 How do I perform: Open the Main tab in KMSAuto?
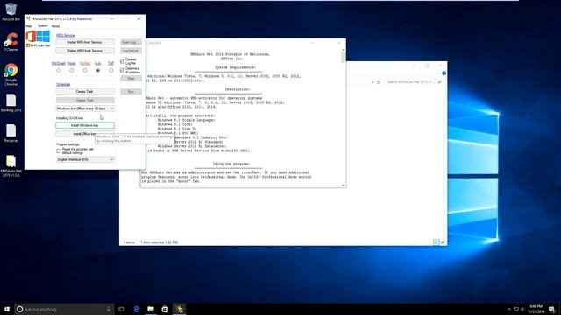[29, 26]
